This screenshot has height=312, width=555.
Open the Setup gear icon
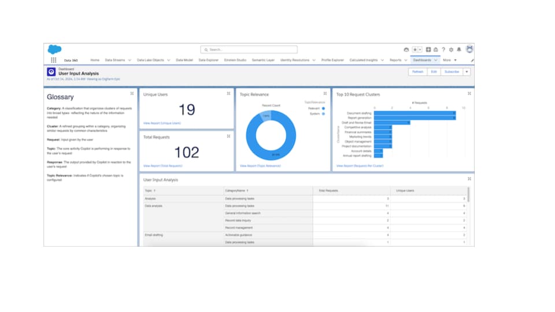point(452,50)
